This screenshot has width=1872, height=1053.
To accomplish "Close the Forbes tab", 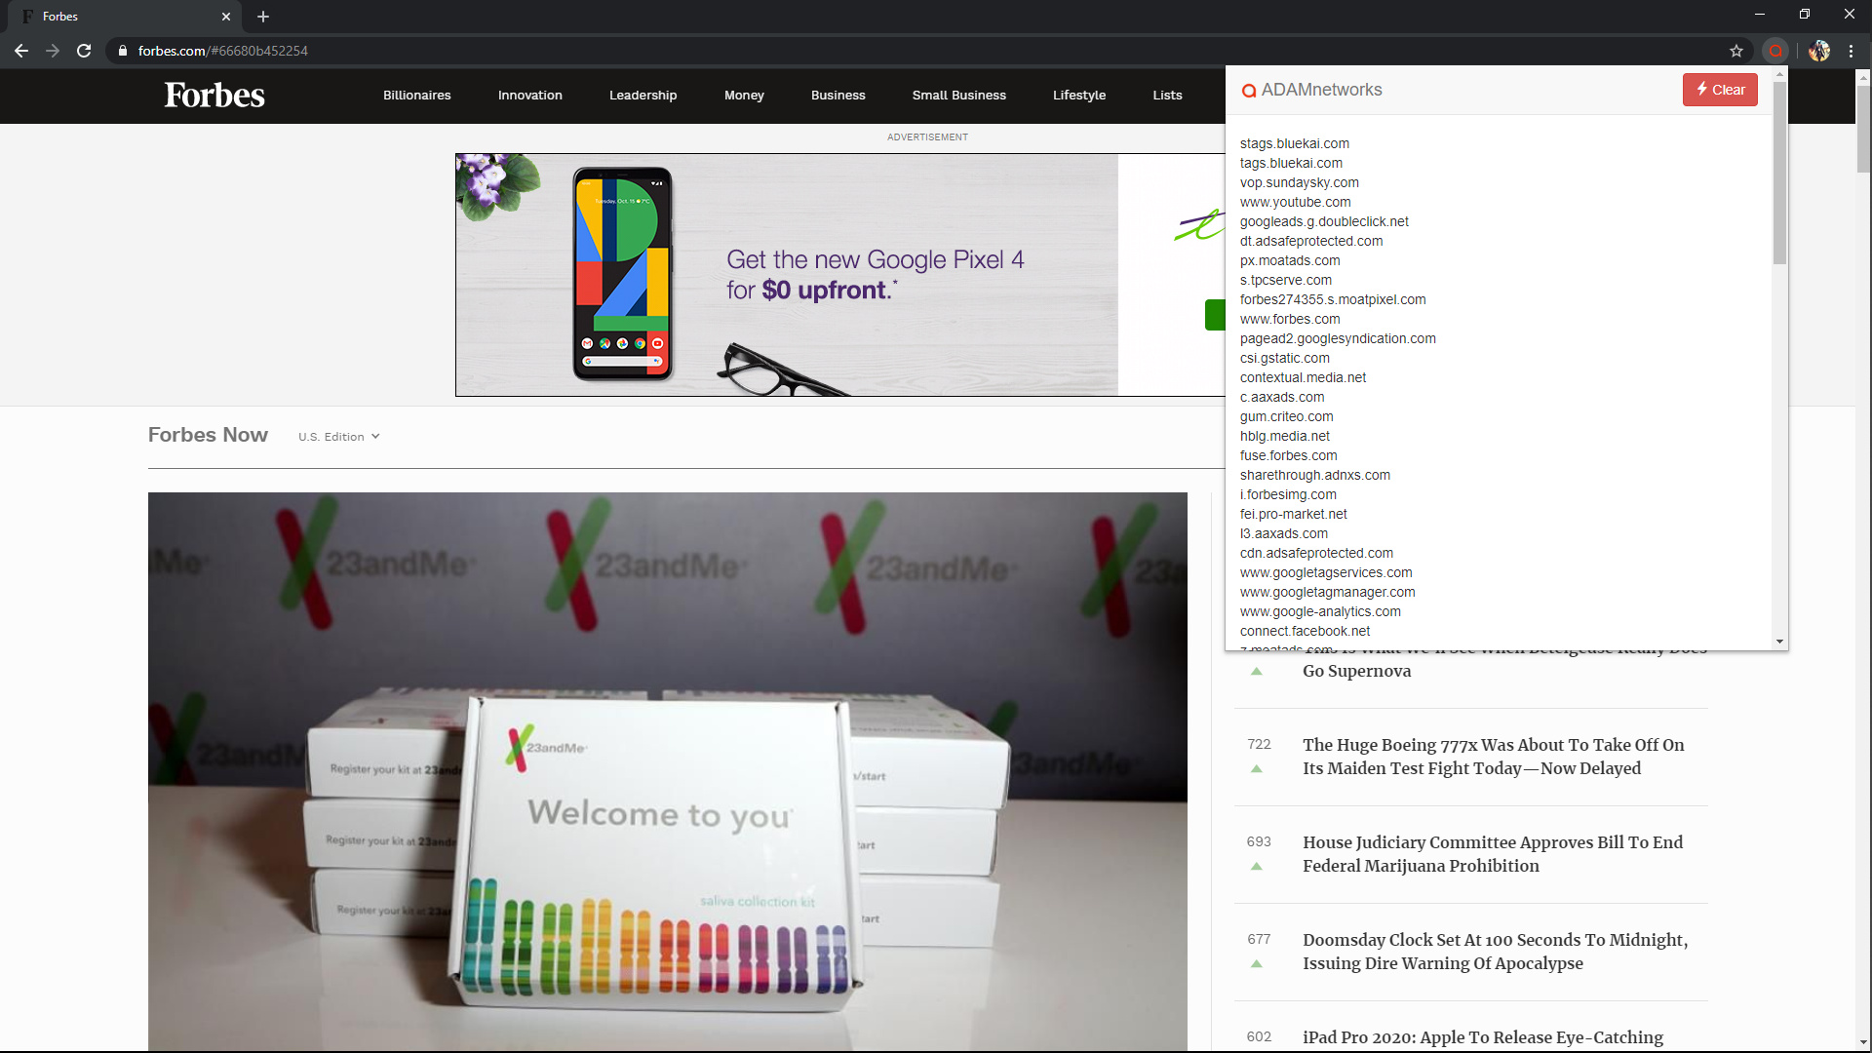I will point(226,17).
